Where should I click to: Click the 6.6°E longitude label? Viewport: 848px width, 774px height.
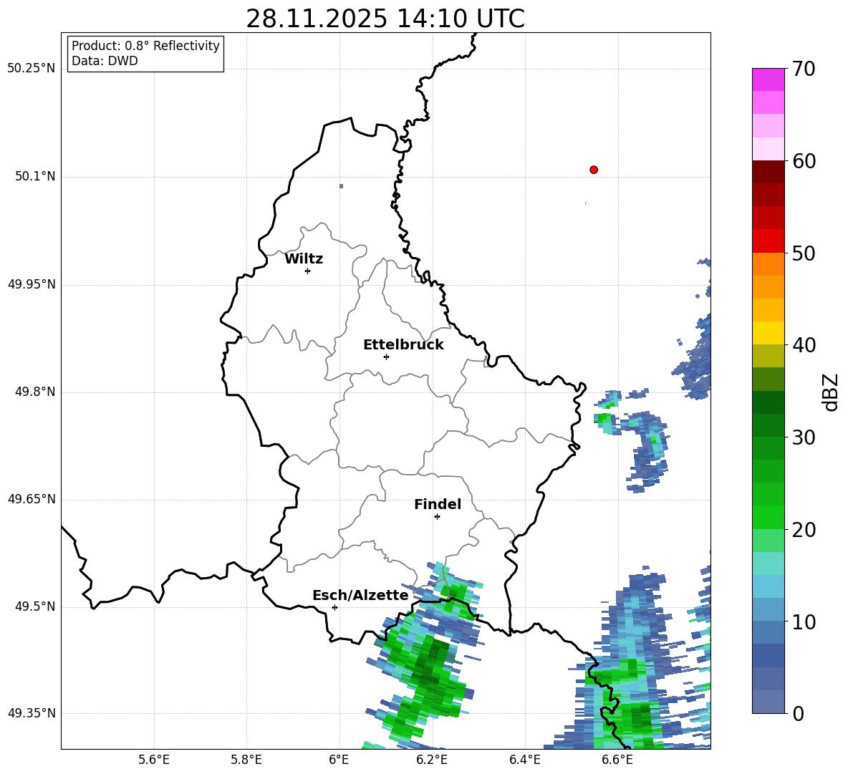tap(617, 760)
